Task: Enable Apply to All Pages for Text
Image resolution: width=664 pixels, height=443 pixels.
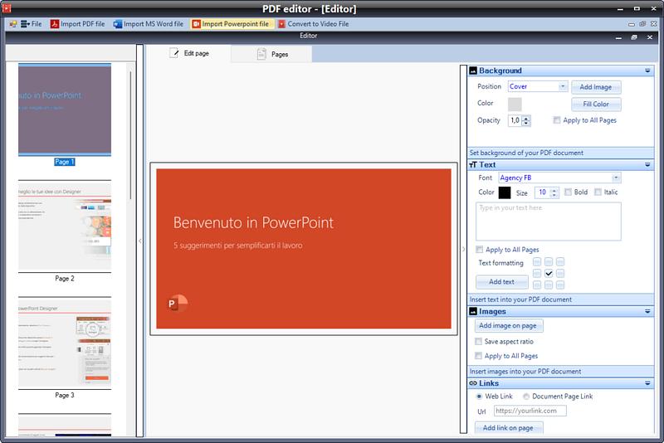Action: (480, 249)
